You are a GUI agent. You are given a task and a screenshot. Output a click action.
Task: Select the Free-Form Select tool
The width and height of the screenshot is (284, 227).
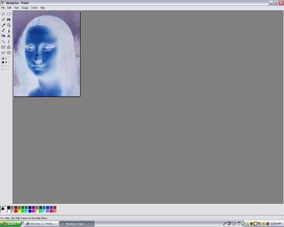(3, 14)
